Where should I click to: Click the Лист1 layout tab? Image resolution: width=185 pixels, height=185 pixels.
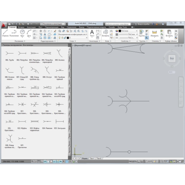tap(92, 158)
